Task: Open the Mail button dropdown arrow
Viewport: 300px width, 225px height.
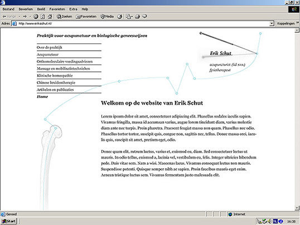Action: 132,17
